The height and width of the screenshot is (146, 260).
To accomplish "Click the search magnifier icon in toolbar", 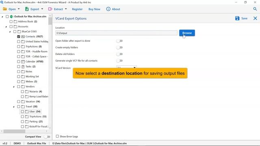I will (255, 9).
